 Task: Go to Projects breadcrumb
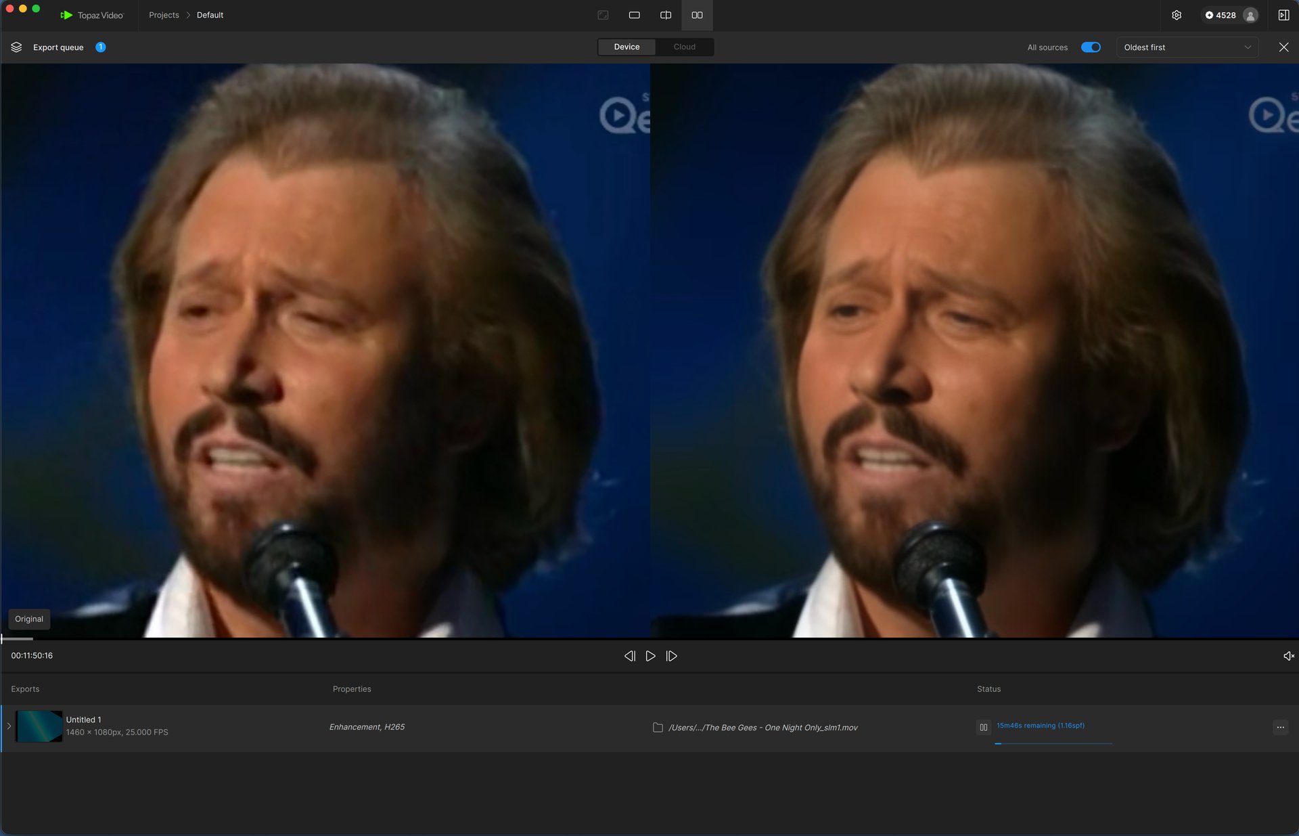tap(164, 15)
